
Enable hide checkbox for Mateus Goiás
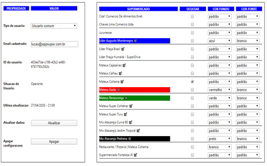click(192, 90)
